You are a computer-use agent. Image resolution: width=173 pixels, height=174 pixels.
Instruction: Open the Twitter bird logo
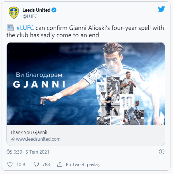click(161, 10)
